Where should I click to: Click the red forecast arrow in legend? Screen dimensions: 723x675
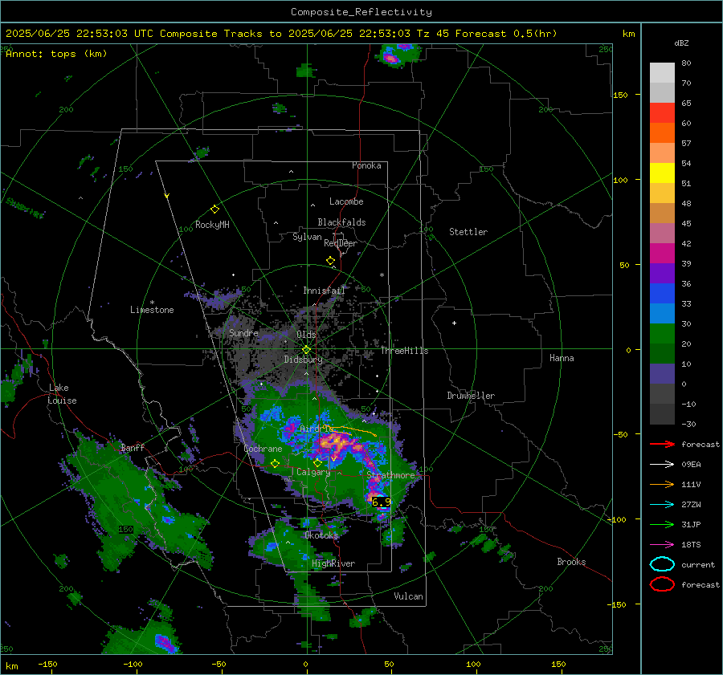662,444
